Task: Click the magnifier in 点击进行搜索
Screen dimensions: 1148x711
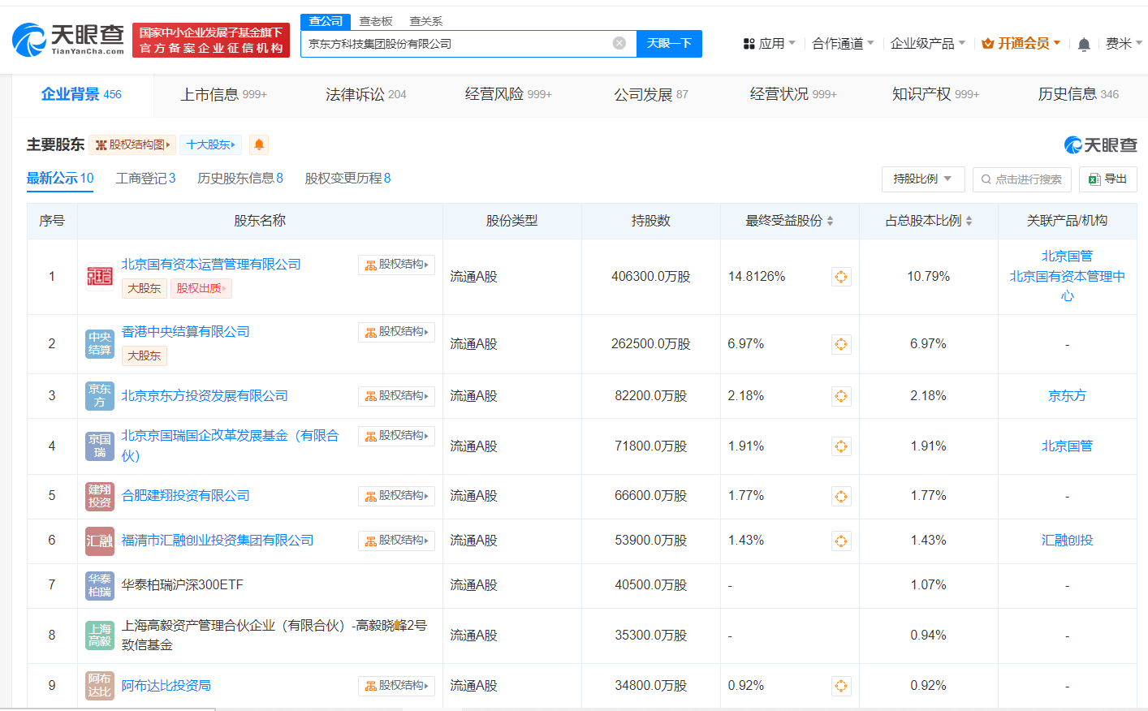Action: (x=986, y=179)
